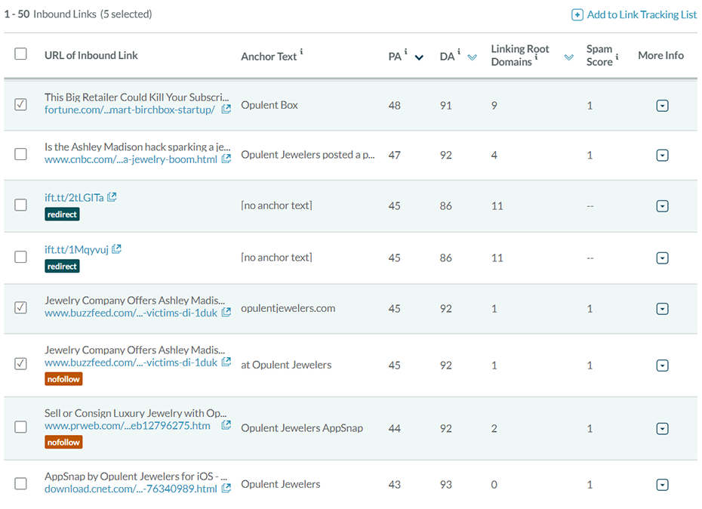Open prweb.com link external icon

pyautogui.click(x=226, y=425)
